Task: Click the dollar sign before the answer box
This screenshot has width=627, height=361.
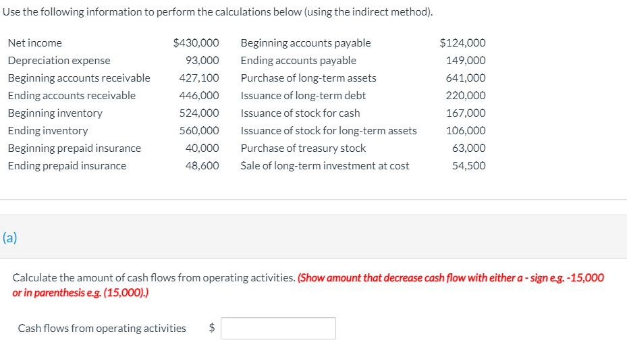Action: coord(212,328)
